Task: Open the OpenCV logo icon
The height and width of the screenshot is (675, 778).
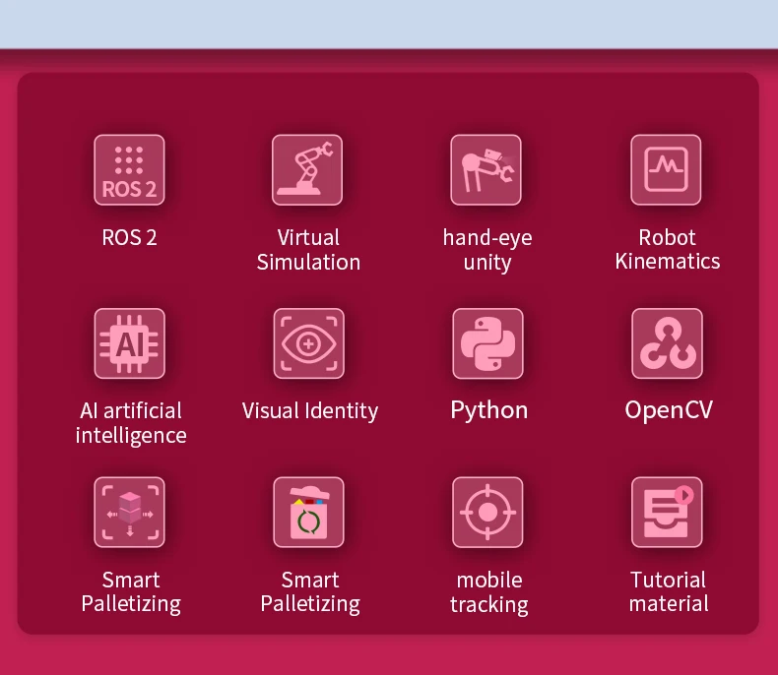Action: [x=667, y=343]
